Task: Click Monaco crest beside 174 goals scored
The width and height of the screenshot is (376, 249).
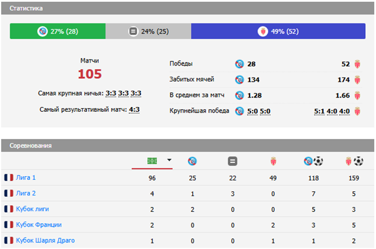Action: coord(358,79)
